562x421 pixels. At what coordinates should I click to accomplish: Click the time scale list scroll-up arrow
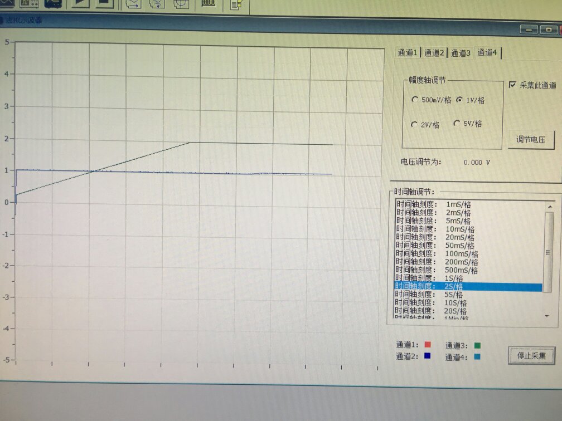[550, 207]
